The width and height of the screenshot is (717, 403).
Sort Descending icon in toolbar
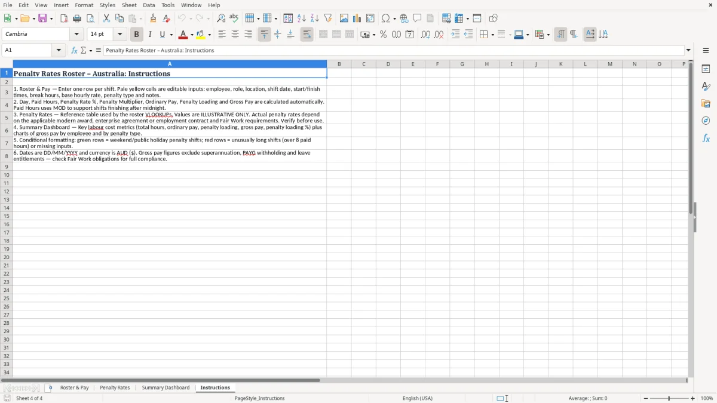click(x=315, y=19)
